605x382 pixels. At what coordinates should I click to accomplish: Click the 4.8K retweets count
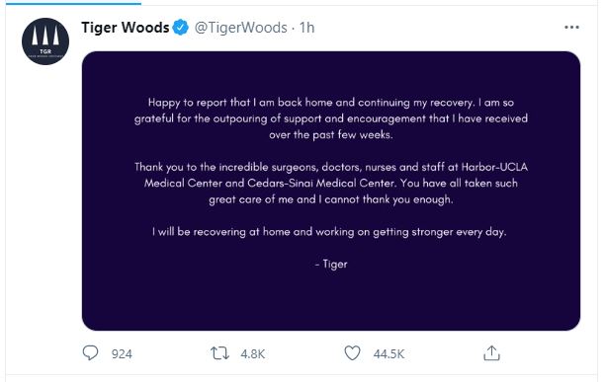point(253,354)
